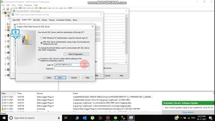215x121 pixels.
Task: Select SQL Server authentication radio button
Action: [x=41, y=43]
